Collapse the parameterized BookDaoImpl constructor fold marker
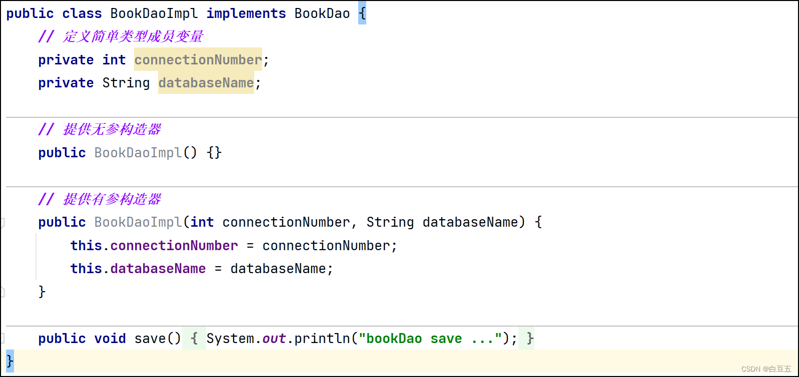799x377 pixels. coord(2,222)
